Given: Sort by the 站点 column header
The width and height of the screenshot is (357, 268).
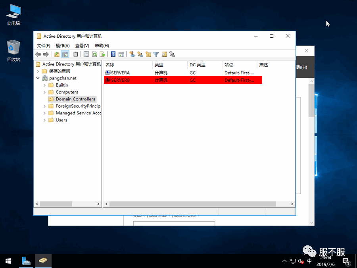Looking at the screenshot, I should 240,65.
